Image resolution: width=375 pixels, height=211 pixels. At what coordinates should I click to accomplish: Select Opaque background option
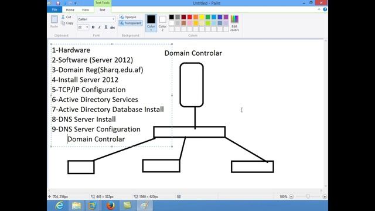[x=128, y=17]
